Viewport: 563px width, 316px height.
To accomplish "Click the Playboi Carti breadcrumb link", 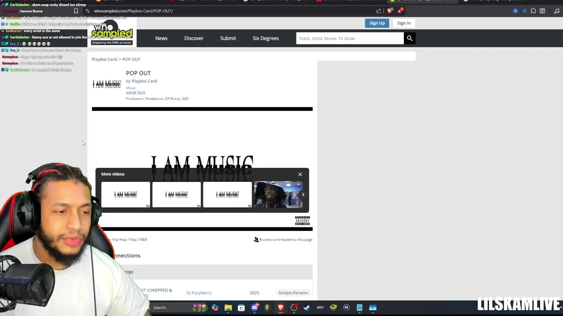I will click(104, 59).
